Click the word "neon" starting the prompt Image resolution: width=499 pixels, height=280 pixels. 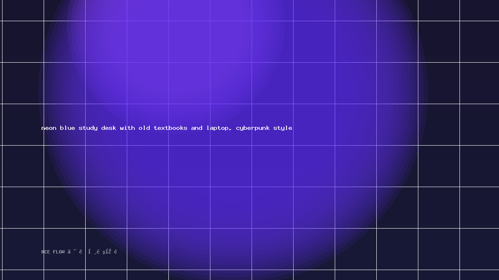(x=49, y=128)
